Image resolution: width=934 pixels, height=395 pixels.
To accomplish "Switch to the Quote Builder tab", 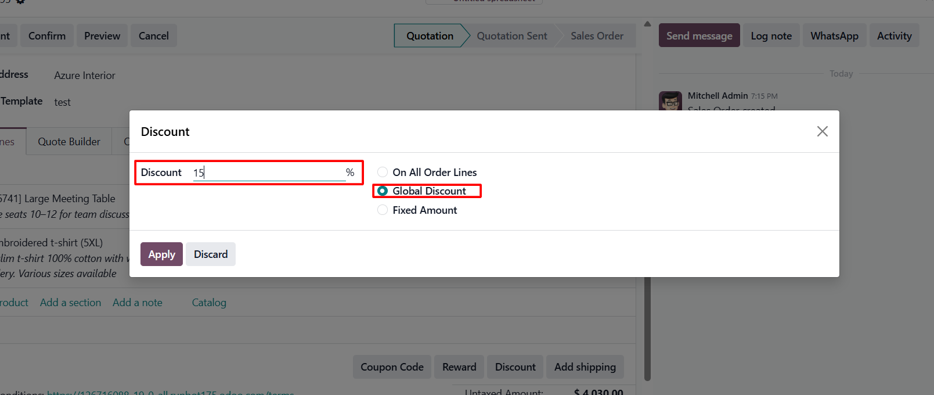I will (69, 142).
